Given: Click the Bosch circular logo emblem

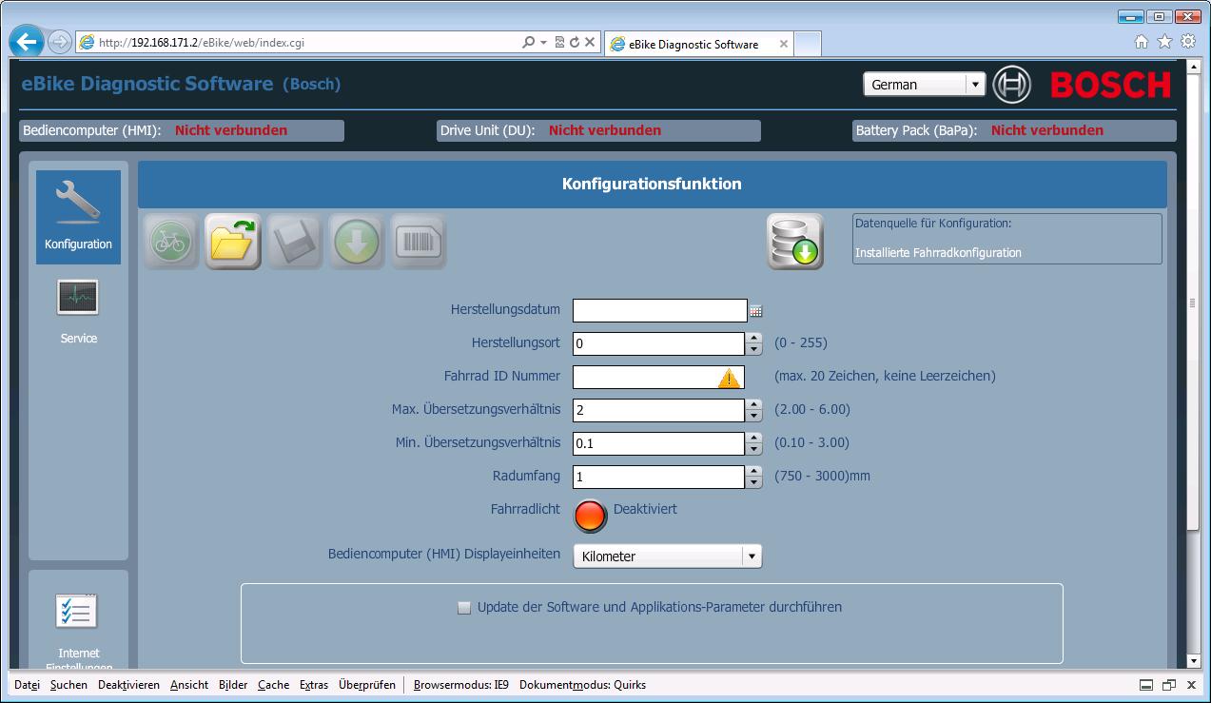Looking at the screenshot, I should point(1011,85).
